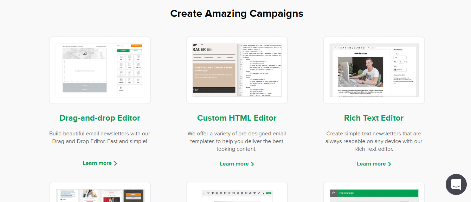Viewport: 471px width, 202px height.
Task: Click the 'We offer a variety' description
Action: coord(237,141)
